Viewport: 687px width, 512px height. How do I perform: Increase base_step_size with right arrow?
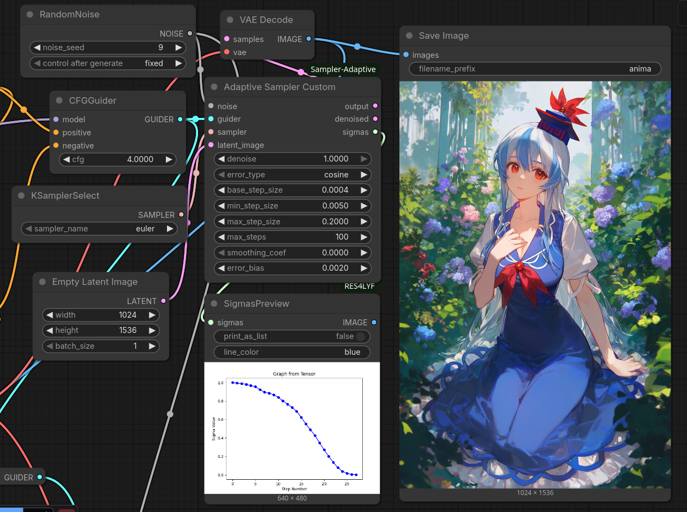tap(363, 190)
